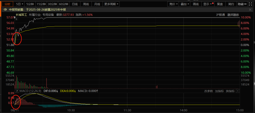The image size is (255, 113).
Task: Click the plus icon on the price chart
Action: point(17,19)
